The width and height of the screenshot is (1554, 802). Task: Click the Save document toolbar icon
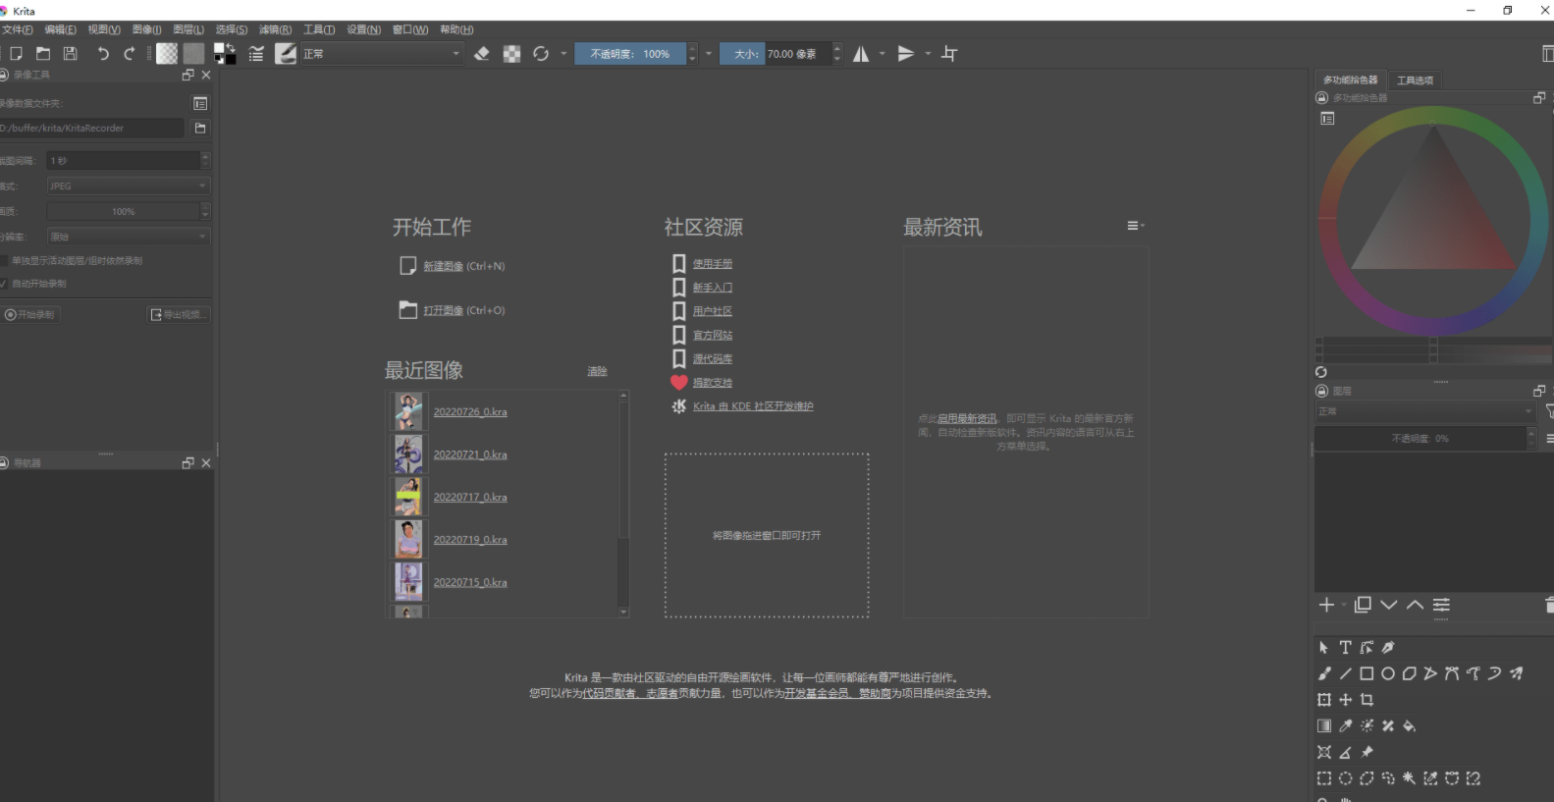pyautogui.click(x=71, y=54)
